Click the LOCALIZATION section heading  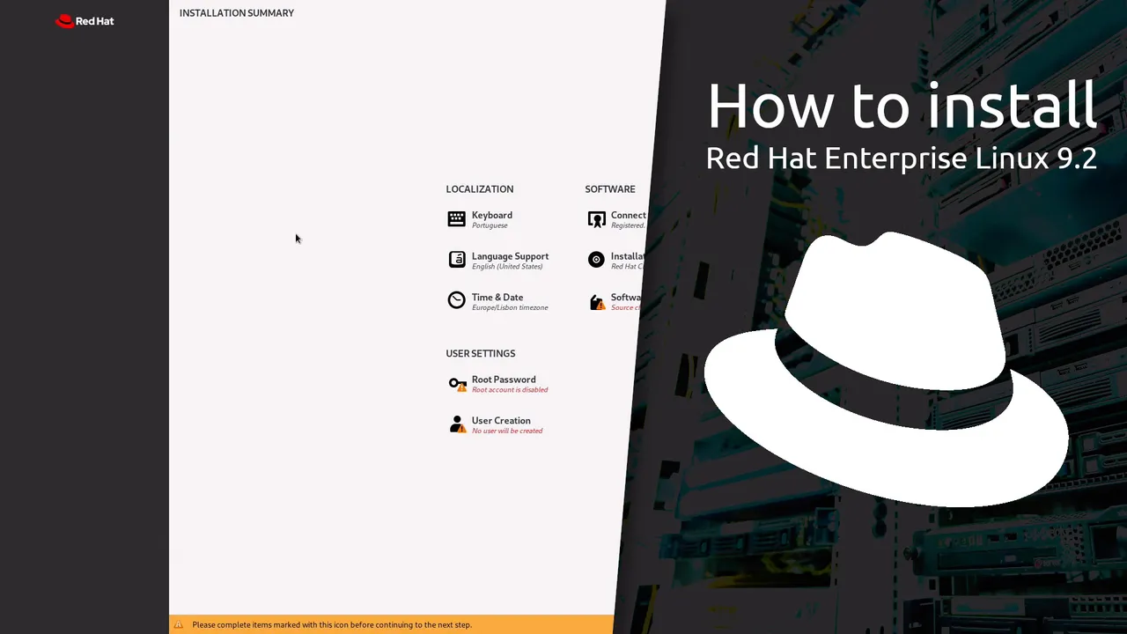click(479, 189)
